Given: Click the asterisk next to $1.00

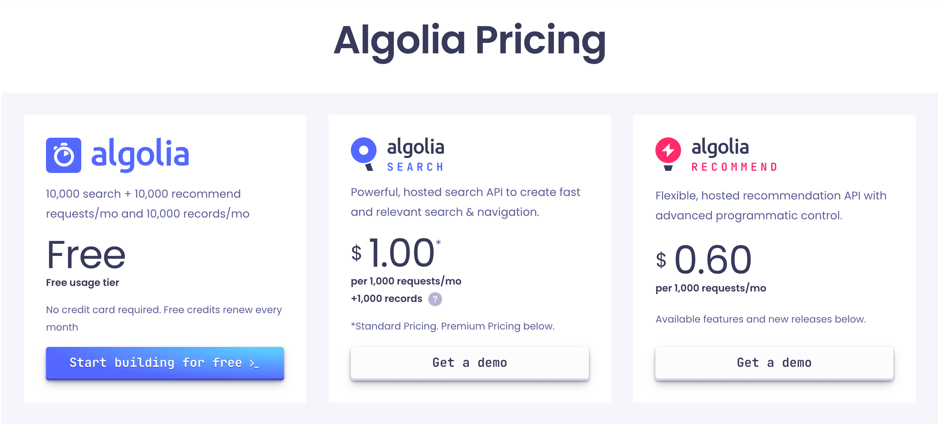Looking at the screenshot, I should pos(438,242).
